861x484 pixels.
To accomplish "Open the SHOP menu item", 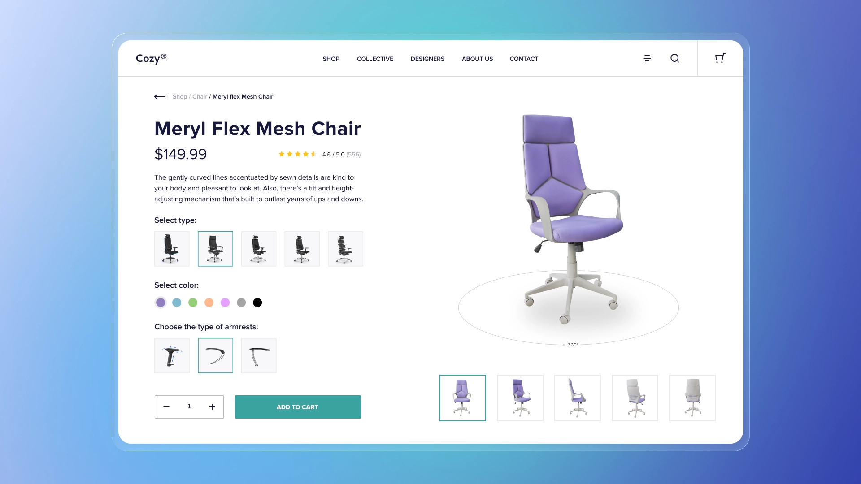I will [x=331, y=59].
